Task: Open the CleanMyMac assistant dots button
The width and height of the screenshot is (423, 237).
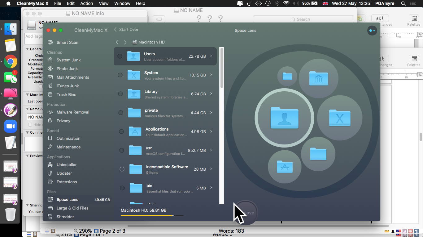Action: 372,31
